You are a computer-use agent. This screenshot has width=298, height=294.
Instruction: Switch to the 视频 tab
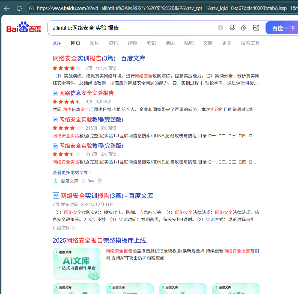(x=132, y=43)
